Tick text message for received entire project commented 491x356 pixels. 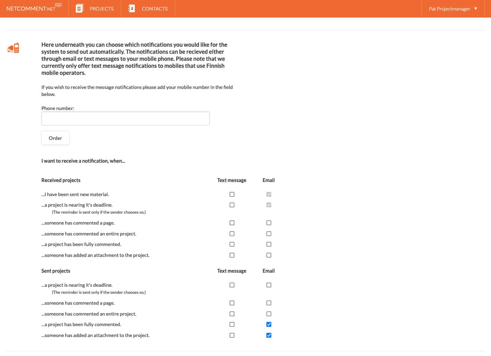(x=232, y=234)
